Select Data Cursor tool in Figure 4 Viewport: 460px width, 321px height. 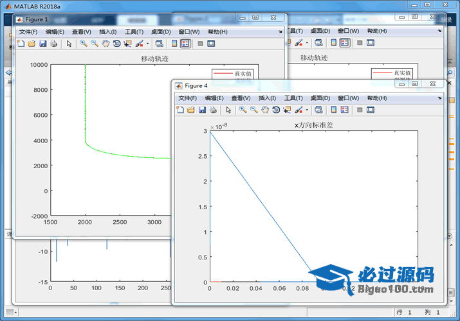(x=287, y=110)
